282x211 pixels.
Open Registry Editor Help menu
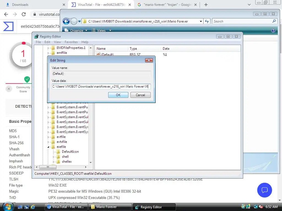coord(85,42)
